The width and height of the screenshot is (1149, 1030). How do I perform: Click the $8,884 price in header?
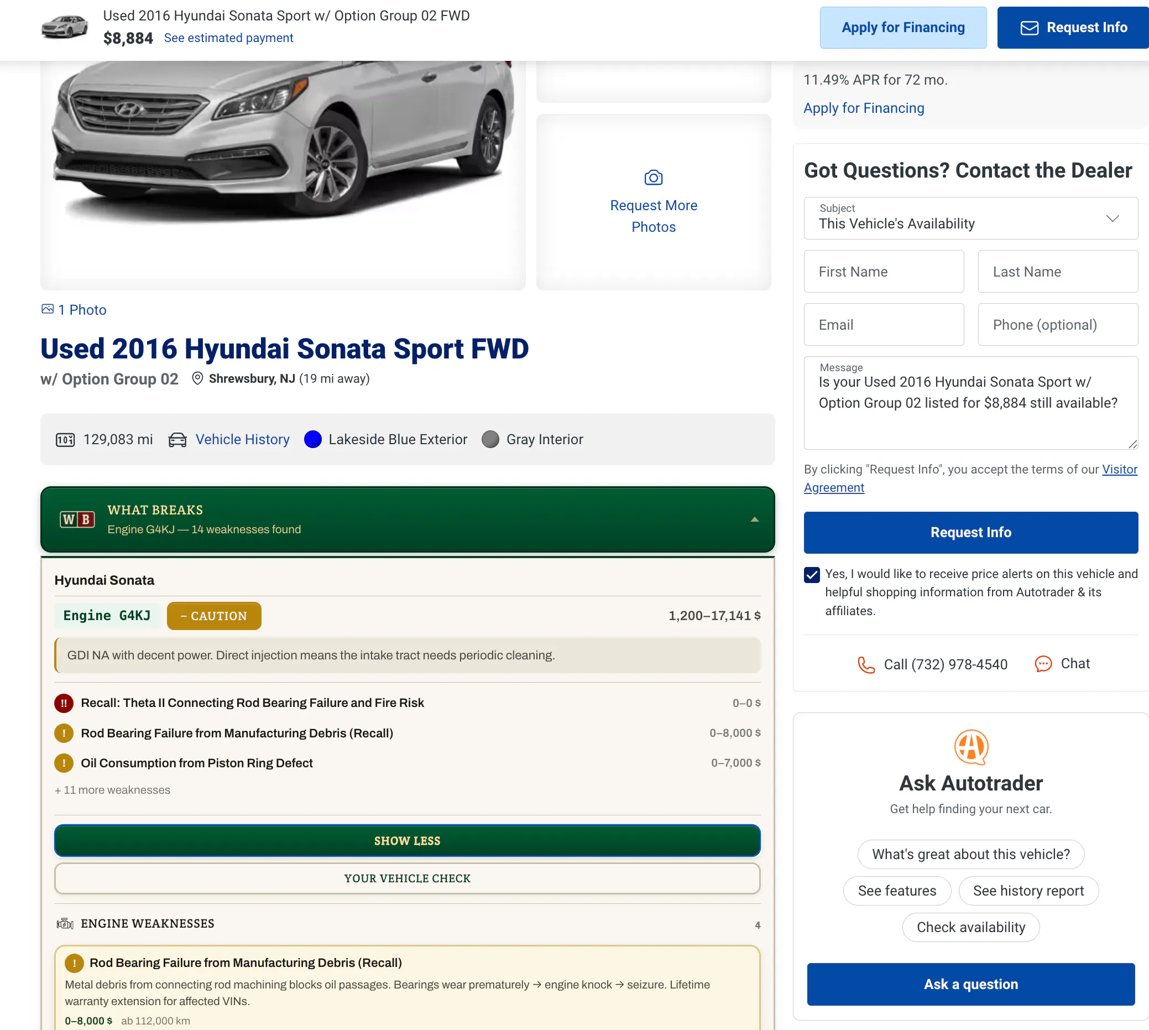(128, 39)
